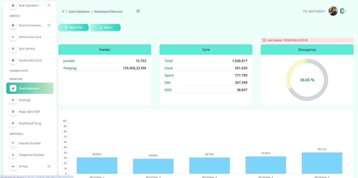Toggle the hamburger sidebar menu icon
The height and width of the screenshot is (178, 358).
pos(138,11)
